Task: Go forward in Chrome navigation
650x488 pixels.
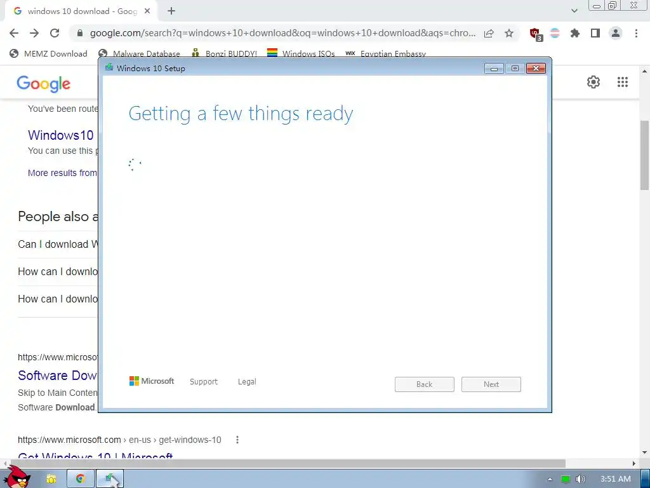Action: pyautogui.click(x=34, y=33)
